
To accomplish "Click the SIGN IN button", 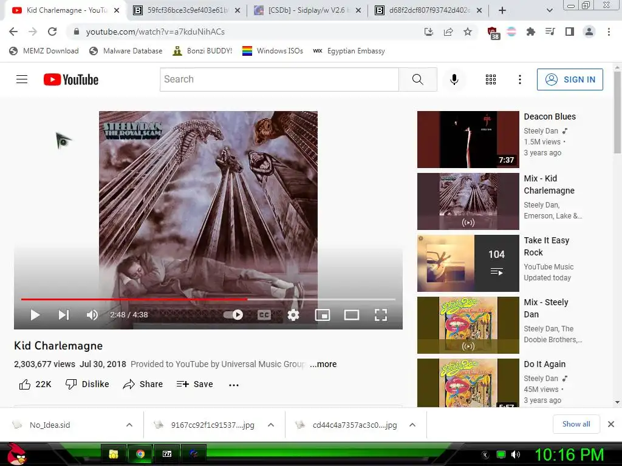I will click(x=570, y=79).
